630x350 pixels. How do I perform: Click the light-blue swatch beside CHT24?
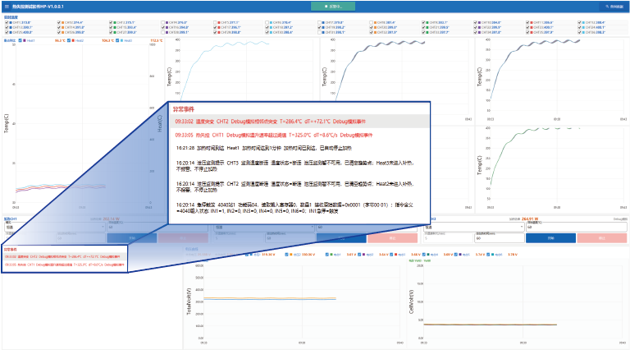pyautogui.click(x=584, y=27)
